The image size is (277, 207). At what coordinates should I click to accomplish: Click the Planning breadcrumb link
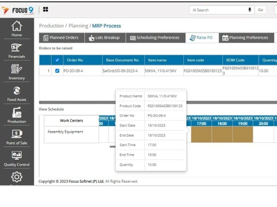(78, 26)
